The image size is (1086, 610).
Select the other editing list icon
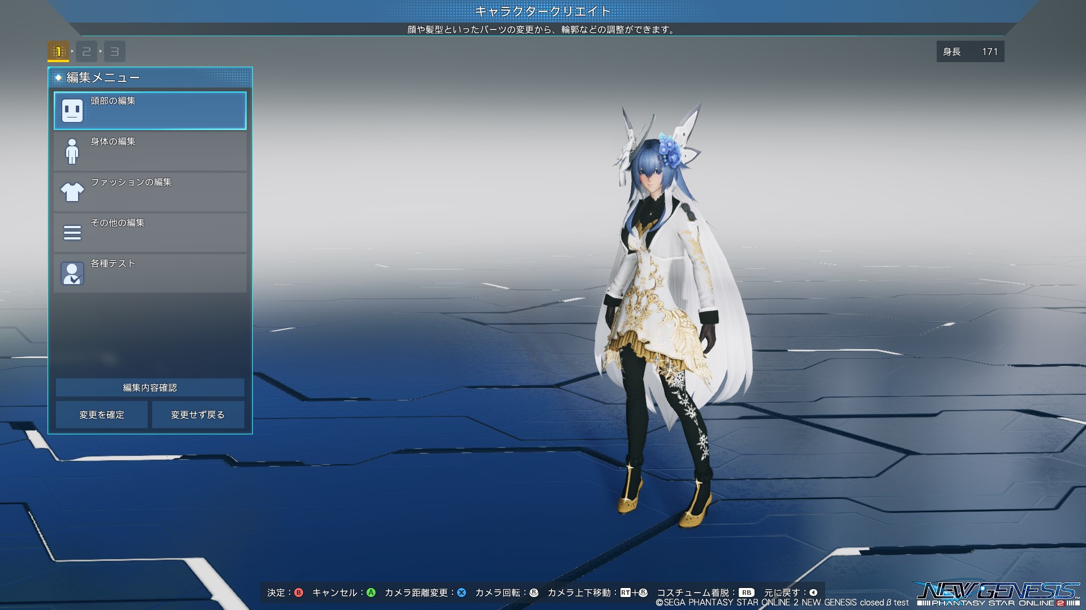click(x=72, y=233)
